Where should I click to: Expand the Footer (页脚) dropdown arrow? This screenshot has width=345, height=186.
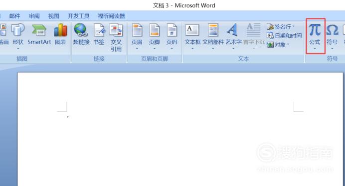154,49
